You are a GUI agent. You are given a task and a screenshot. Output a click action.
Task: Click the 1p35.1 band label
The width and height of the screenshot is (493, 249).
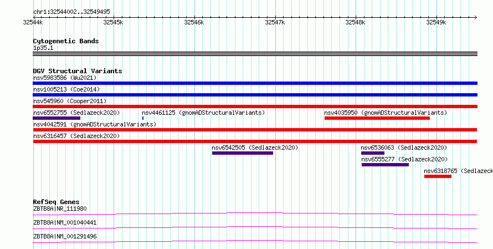pyautogui.click(x=43, y=48)
